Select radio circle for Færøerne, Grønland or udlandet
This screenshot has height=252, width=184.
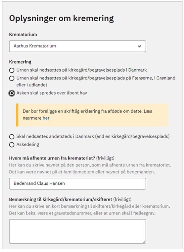(12, 78)
